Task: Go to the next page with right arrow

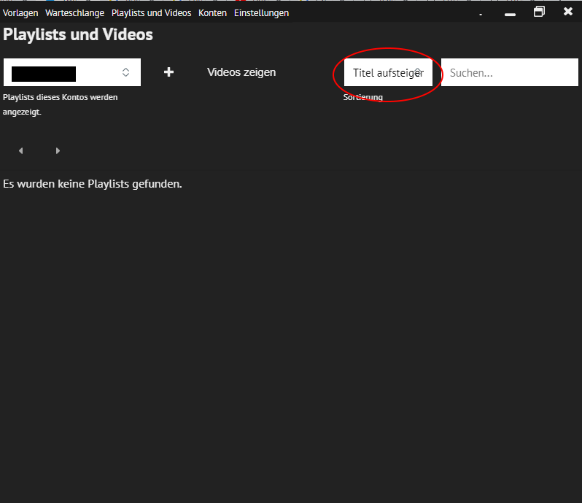Action: coord(58,151)
